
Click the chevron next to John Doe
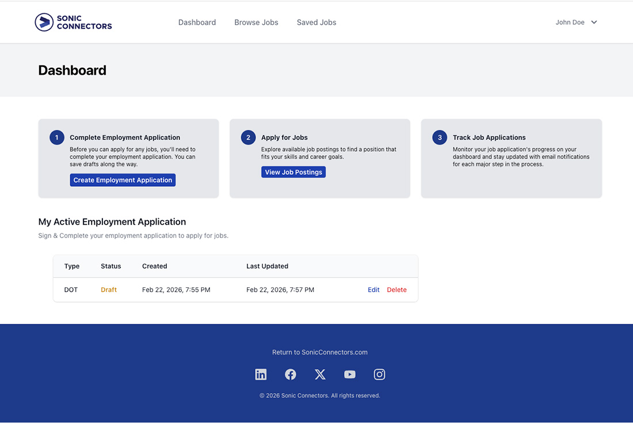(x=594, y=22)
